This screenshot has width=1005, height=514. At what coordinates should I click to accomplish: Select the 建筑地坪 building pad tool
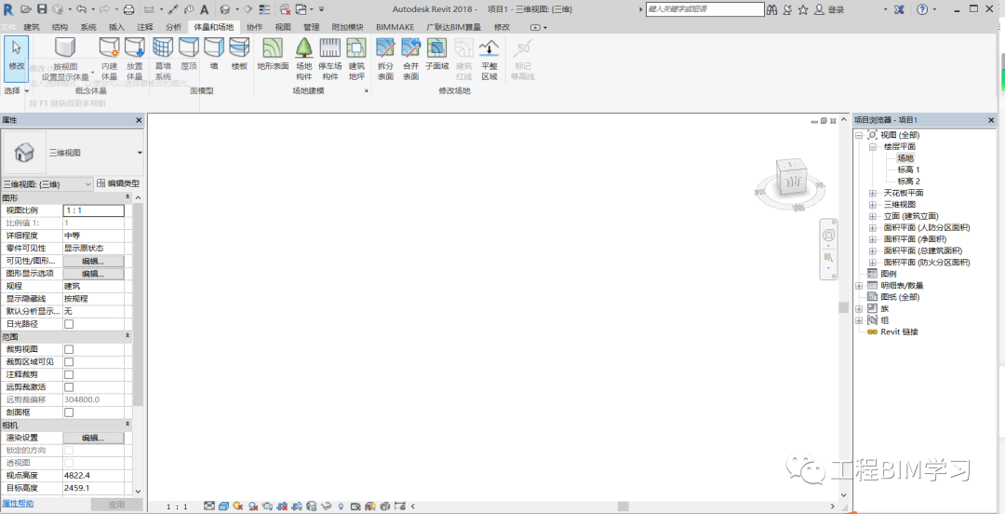tap(356, 59)
